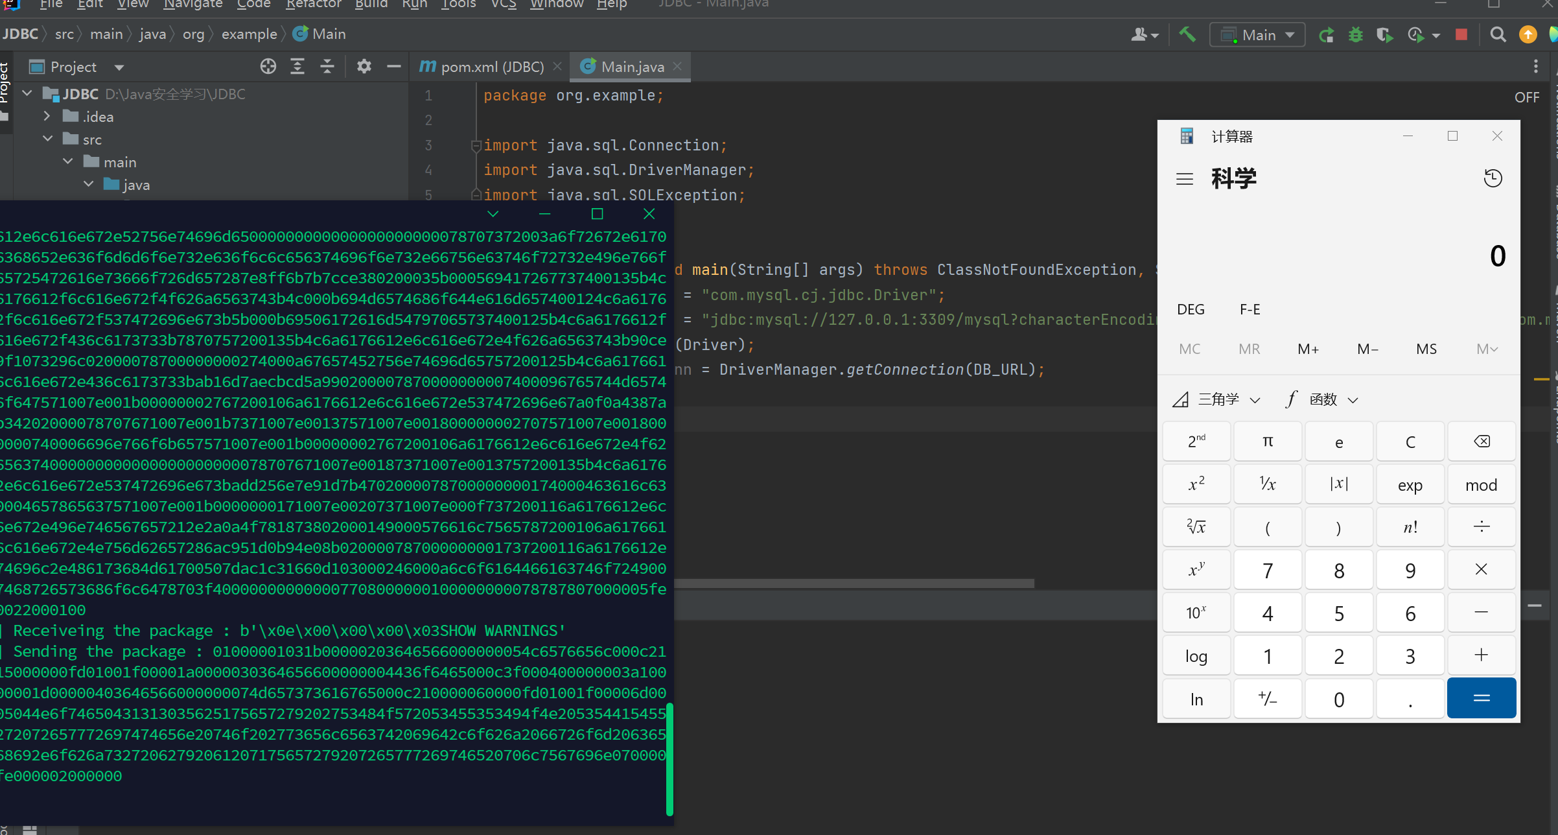
Task: Click the calculator M+ button
Action: click(x=1308, y=349)
